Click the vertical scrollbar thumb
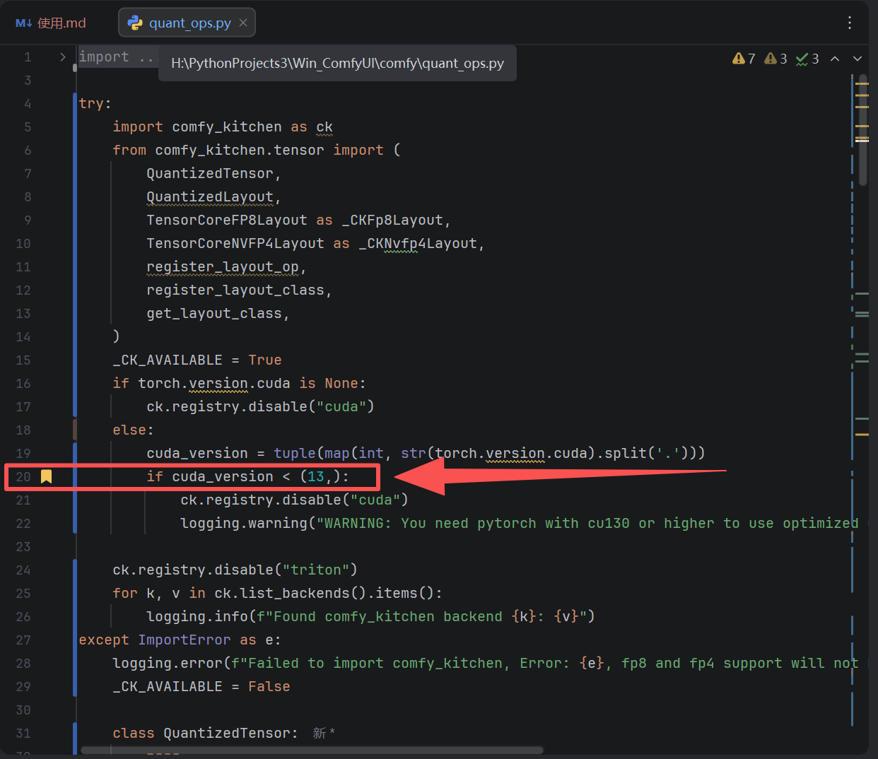This screenshot has height=759, width=878. [862, 131]
